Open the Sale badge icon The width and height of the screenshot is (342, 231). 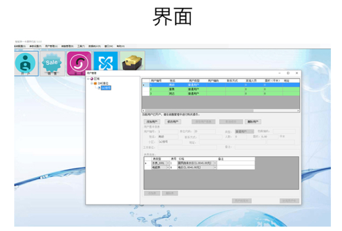[52, 64]
